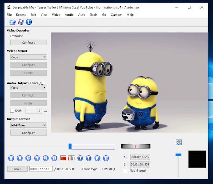
Task: Click the 'Frame type: I-FRM (00)' text
Action: pos(98,169)
